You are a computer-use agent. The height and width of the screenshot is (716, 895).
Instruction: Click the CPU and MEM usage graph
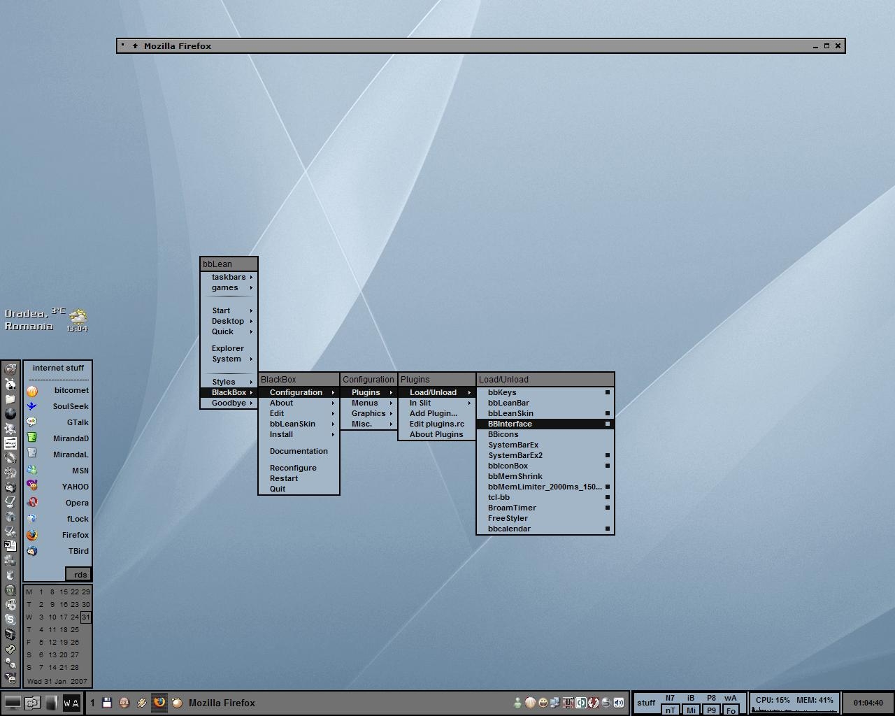click(794, 703)
